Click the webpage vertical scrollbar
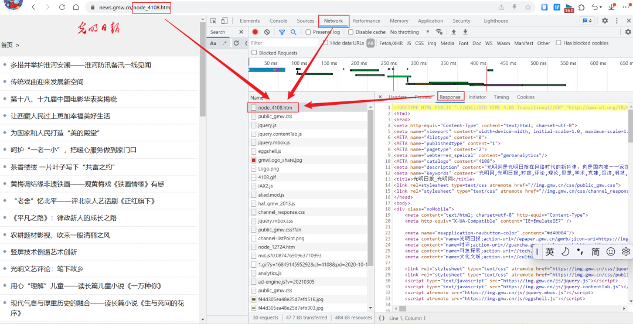The height and width of the screenshot is (324, 633). [x=203, y=69]
